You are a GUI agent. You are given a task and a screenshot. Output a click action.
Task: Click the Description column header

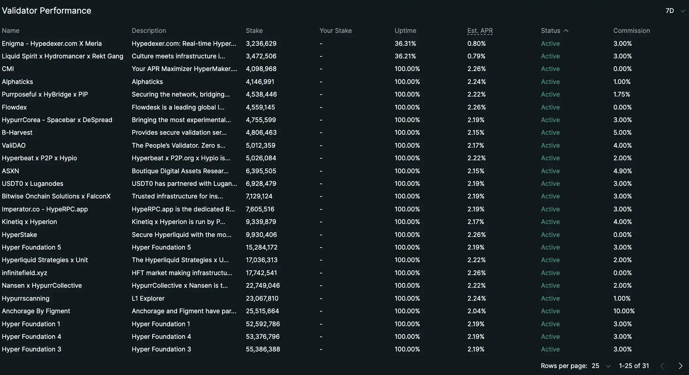(149, 31)
